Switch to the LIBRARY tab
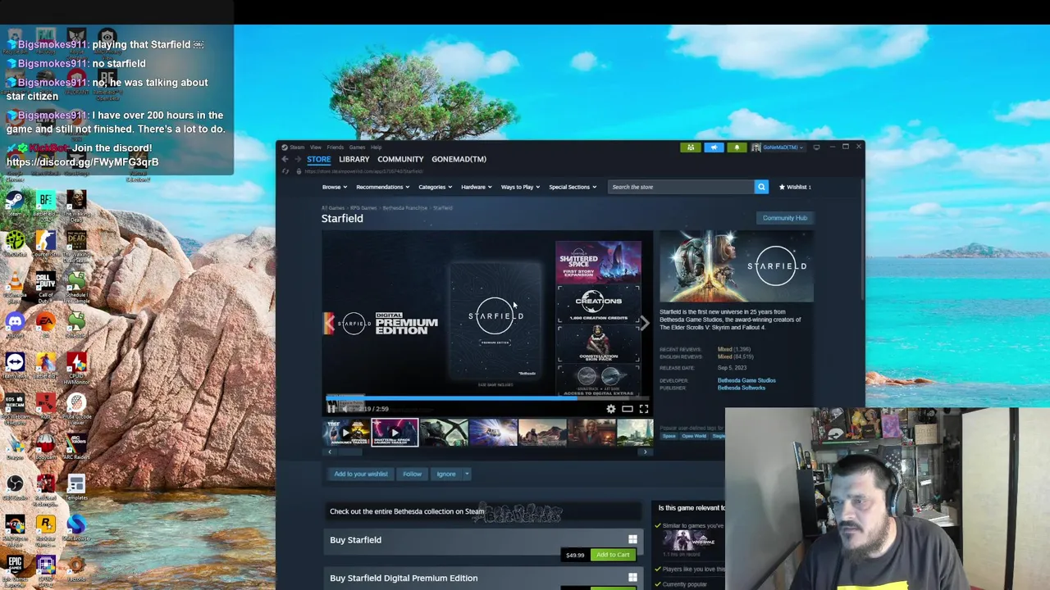This screenshot has height=590, width=1050. click(x=354, y=159)
